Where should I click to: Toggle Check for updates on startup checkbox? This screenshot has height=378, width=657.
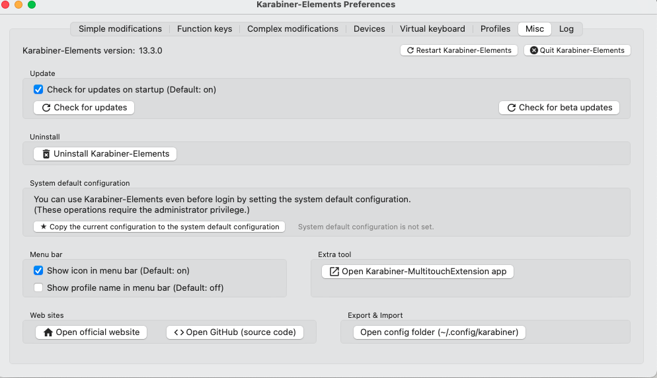[x=38, y=90]
